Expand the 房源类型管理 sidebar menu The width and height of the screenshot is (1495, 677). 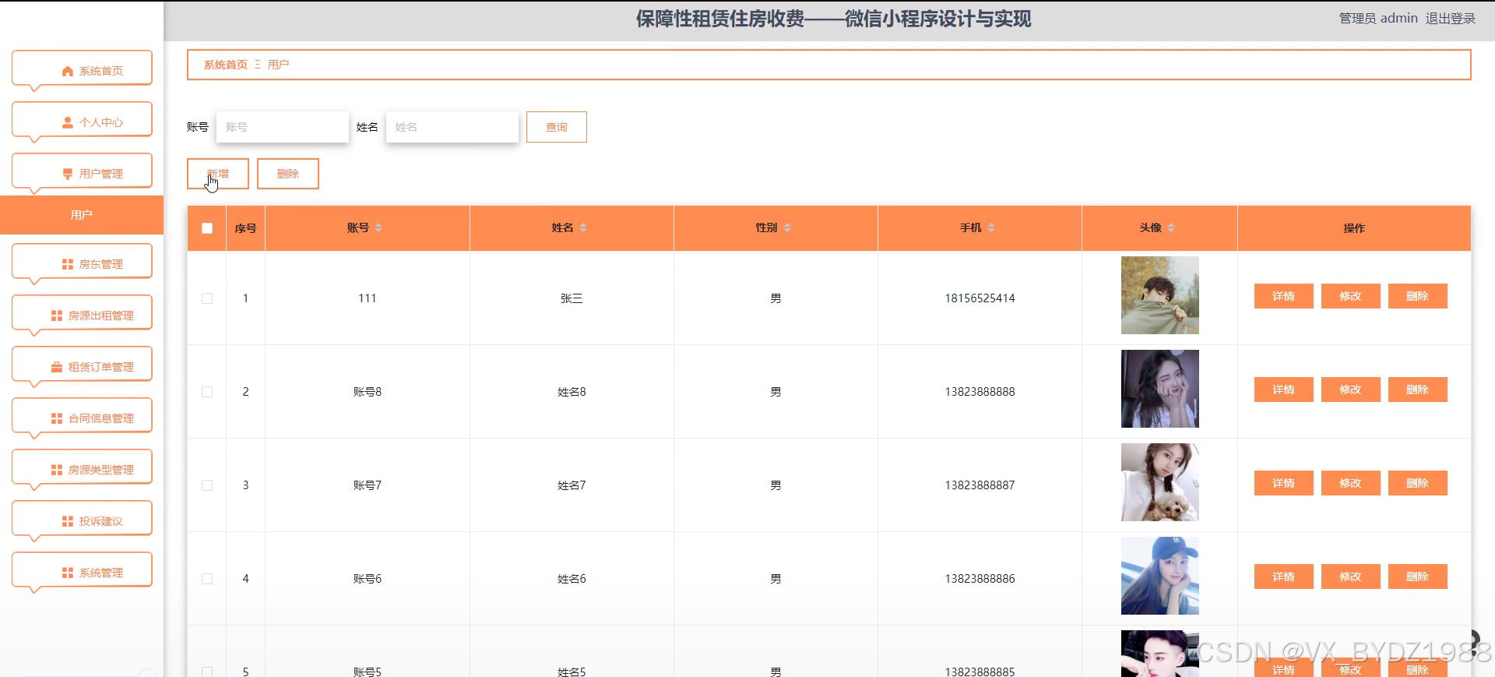82,469
